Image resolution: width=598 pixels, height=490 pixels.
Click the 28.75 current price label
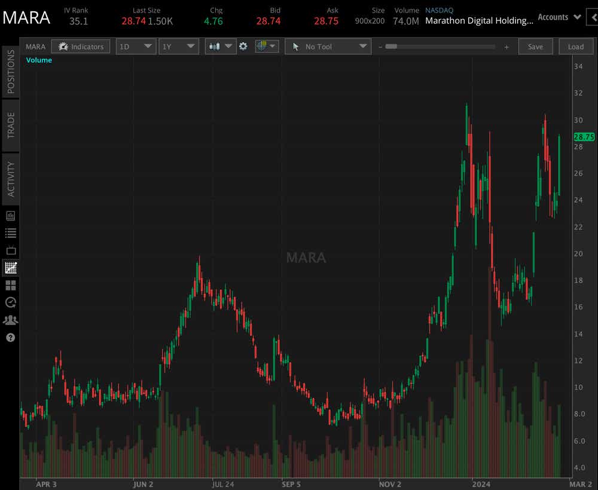tap(584, 137)
